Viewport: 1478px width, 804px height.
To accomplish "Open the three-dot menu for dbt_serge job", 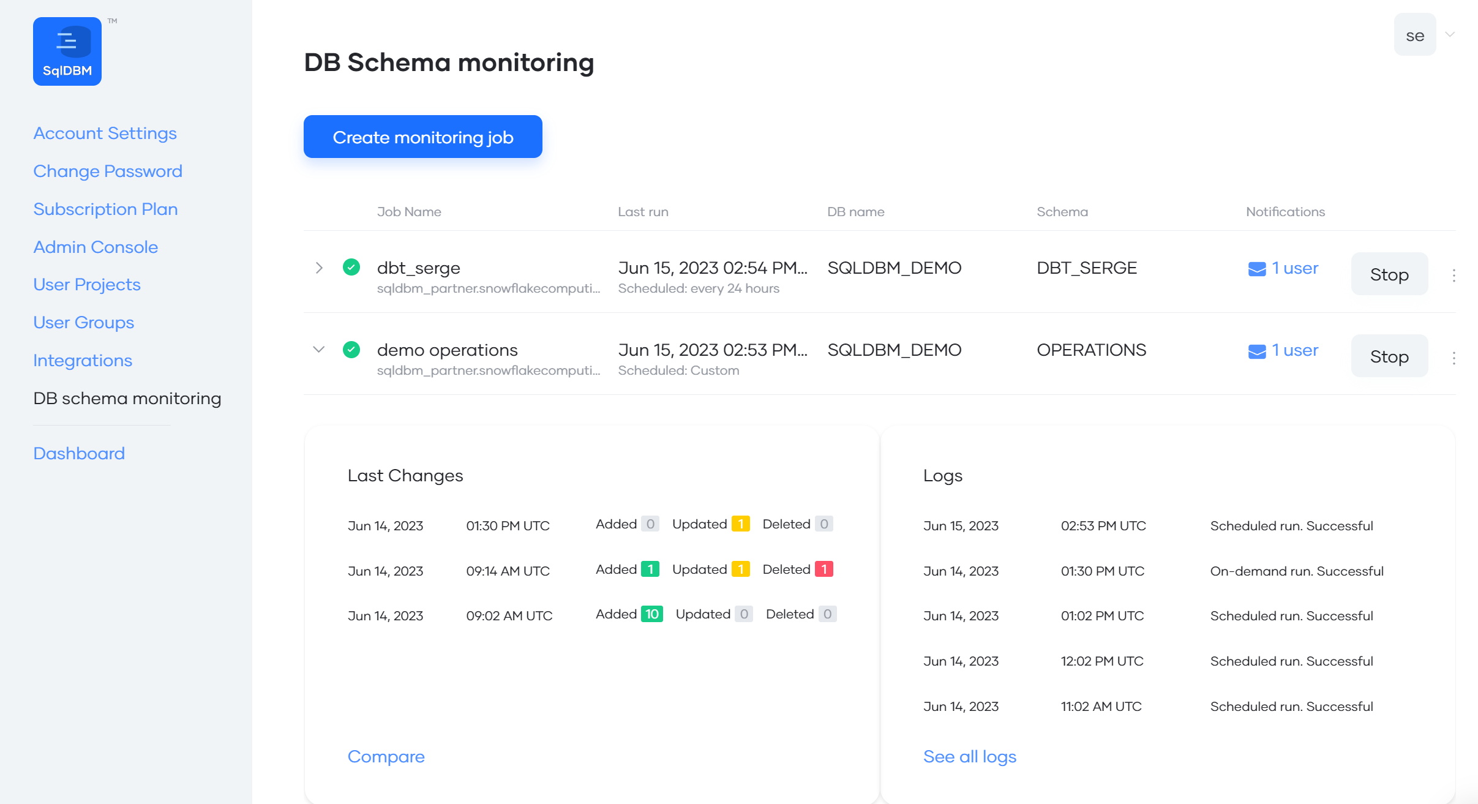I will click(x=1455, y=276).
